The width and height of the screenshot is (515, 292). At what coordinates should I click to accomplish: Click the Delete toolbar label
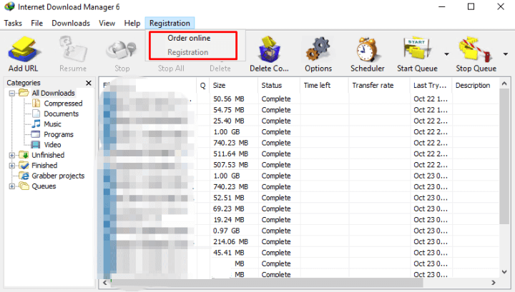tap(220, 69)
